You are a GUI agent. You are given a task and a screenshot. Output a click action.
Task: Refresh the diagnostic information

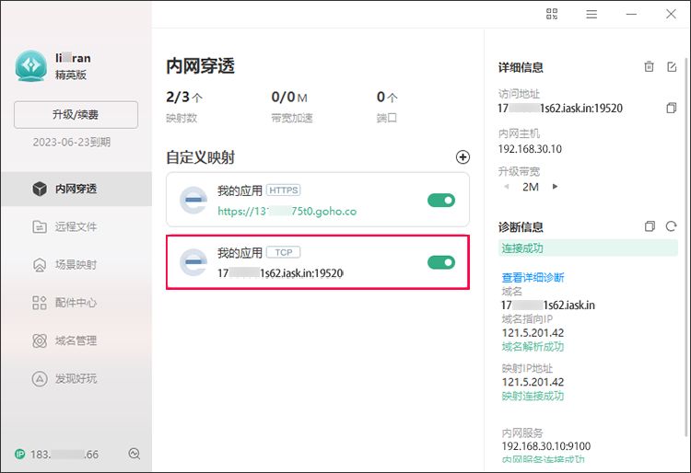[x=671, y=226]
